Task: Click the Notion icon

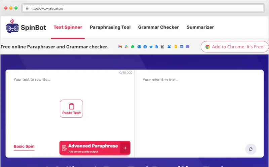Action: (x=162, y=47)
